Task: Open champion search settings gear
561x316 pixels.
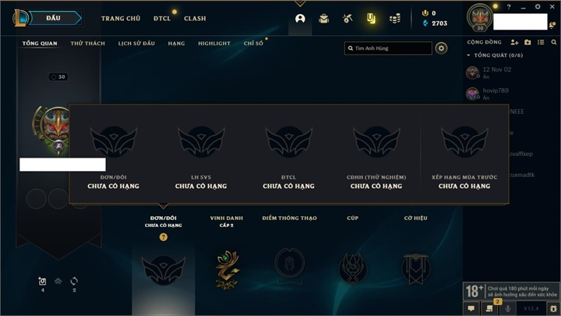Action: point(441,48)
